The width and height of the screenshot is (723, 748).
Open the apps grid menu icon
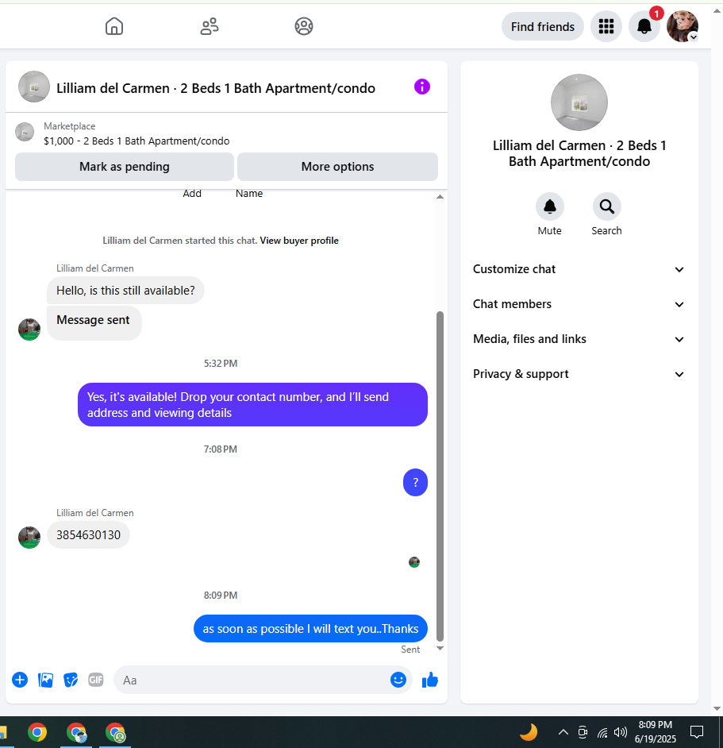click(x=606, y=26)
